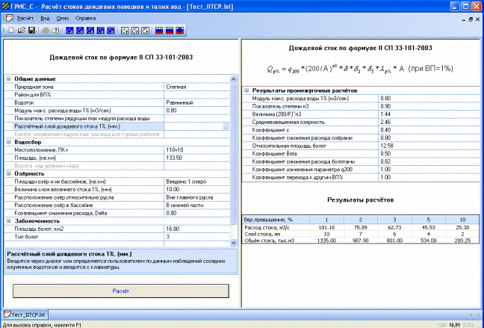This screenshot has height=328, width=484.
Task: Click the second blue Сп toolbar icon
Action: click(x=80, y=31)
